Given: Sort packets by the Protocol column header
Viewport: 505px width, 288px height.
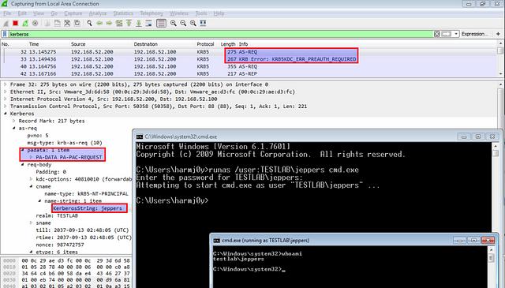Looking at the screenshot, I should click(205, 44).
